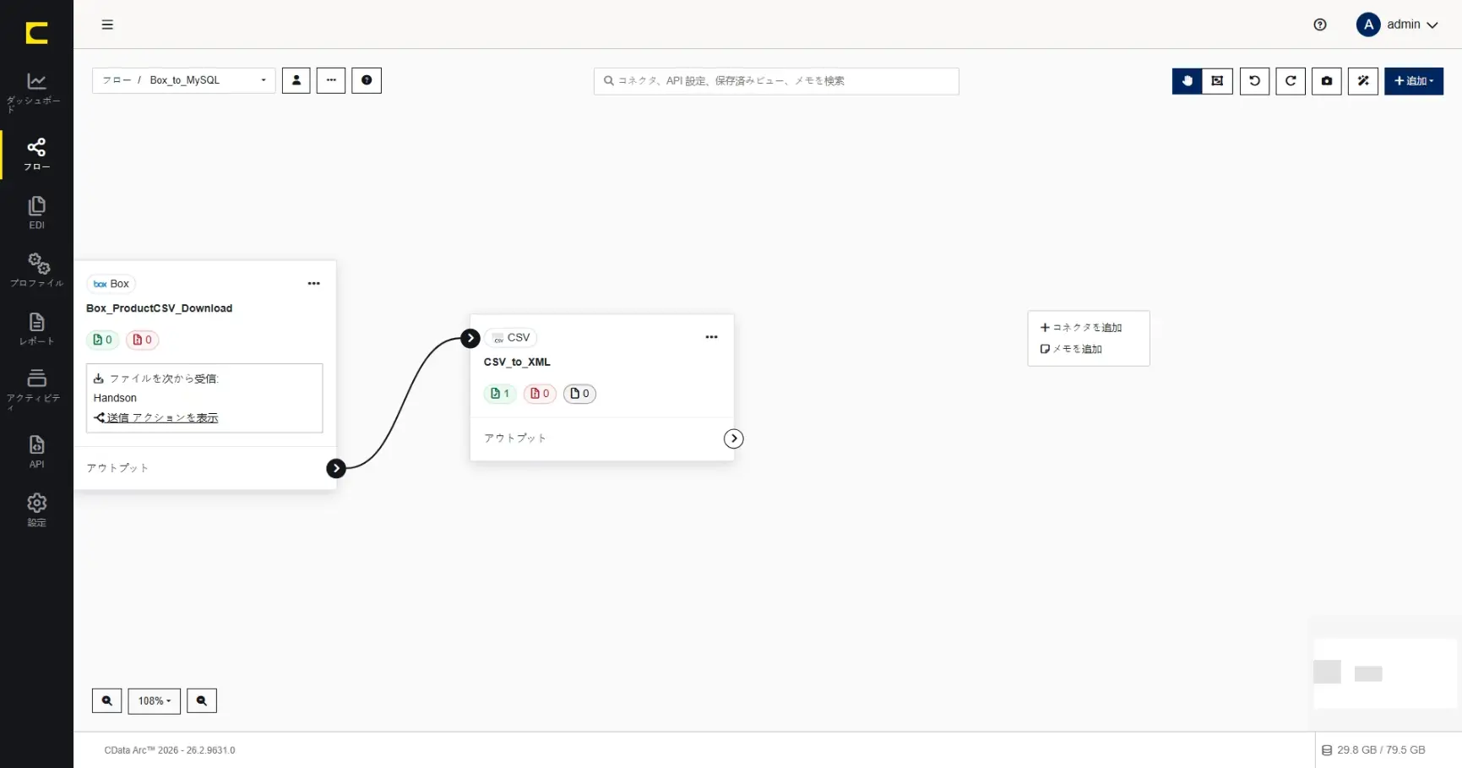The height and width of the screenshot is (768, 1462).
Task: Open the 追加 add dropdown button
Action: (x=1414, y=81)
